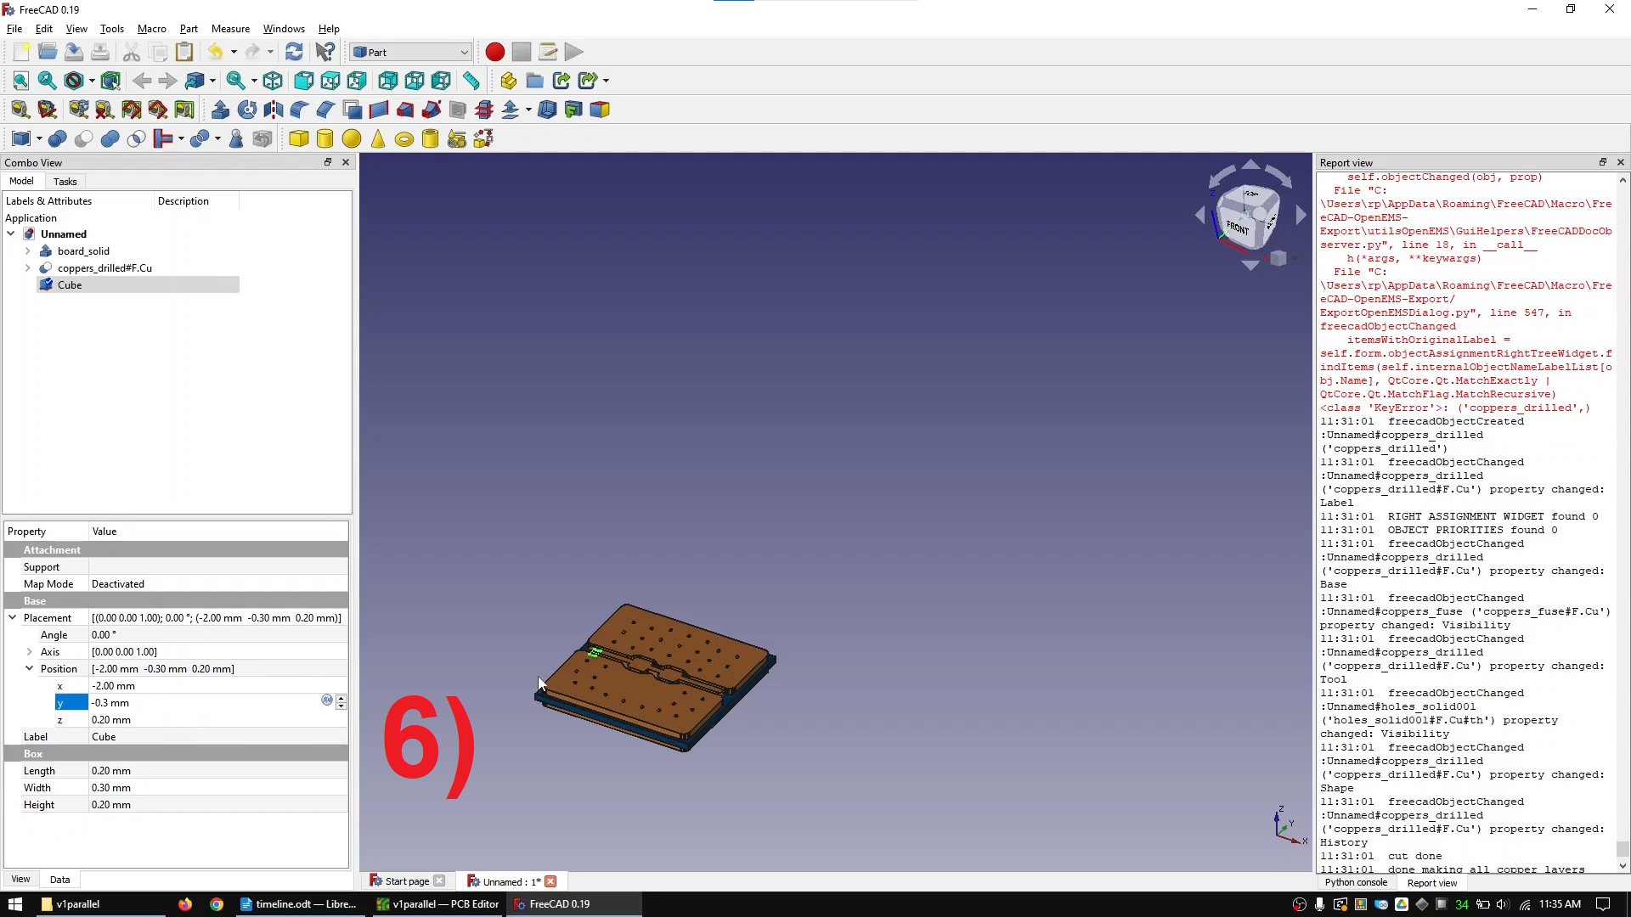Create a cylinder primitive
The image size is (1631, 917).
point(325,138)
